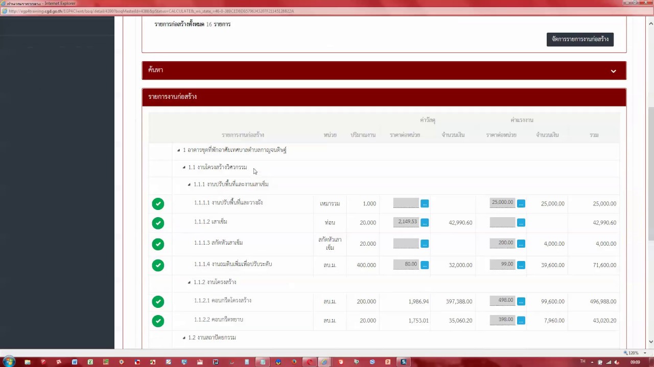The width and height of the screenshot is (654, 367).
Task: Open PowerPoint from taskbar
Action: (388, 362)
